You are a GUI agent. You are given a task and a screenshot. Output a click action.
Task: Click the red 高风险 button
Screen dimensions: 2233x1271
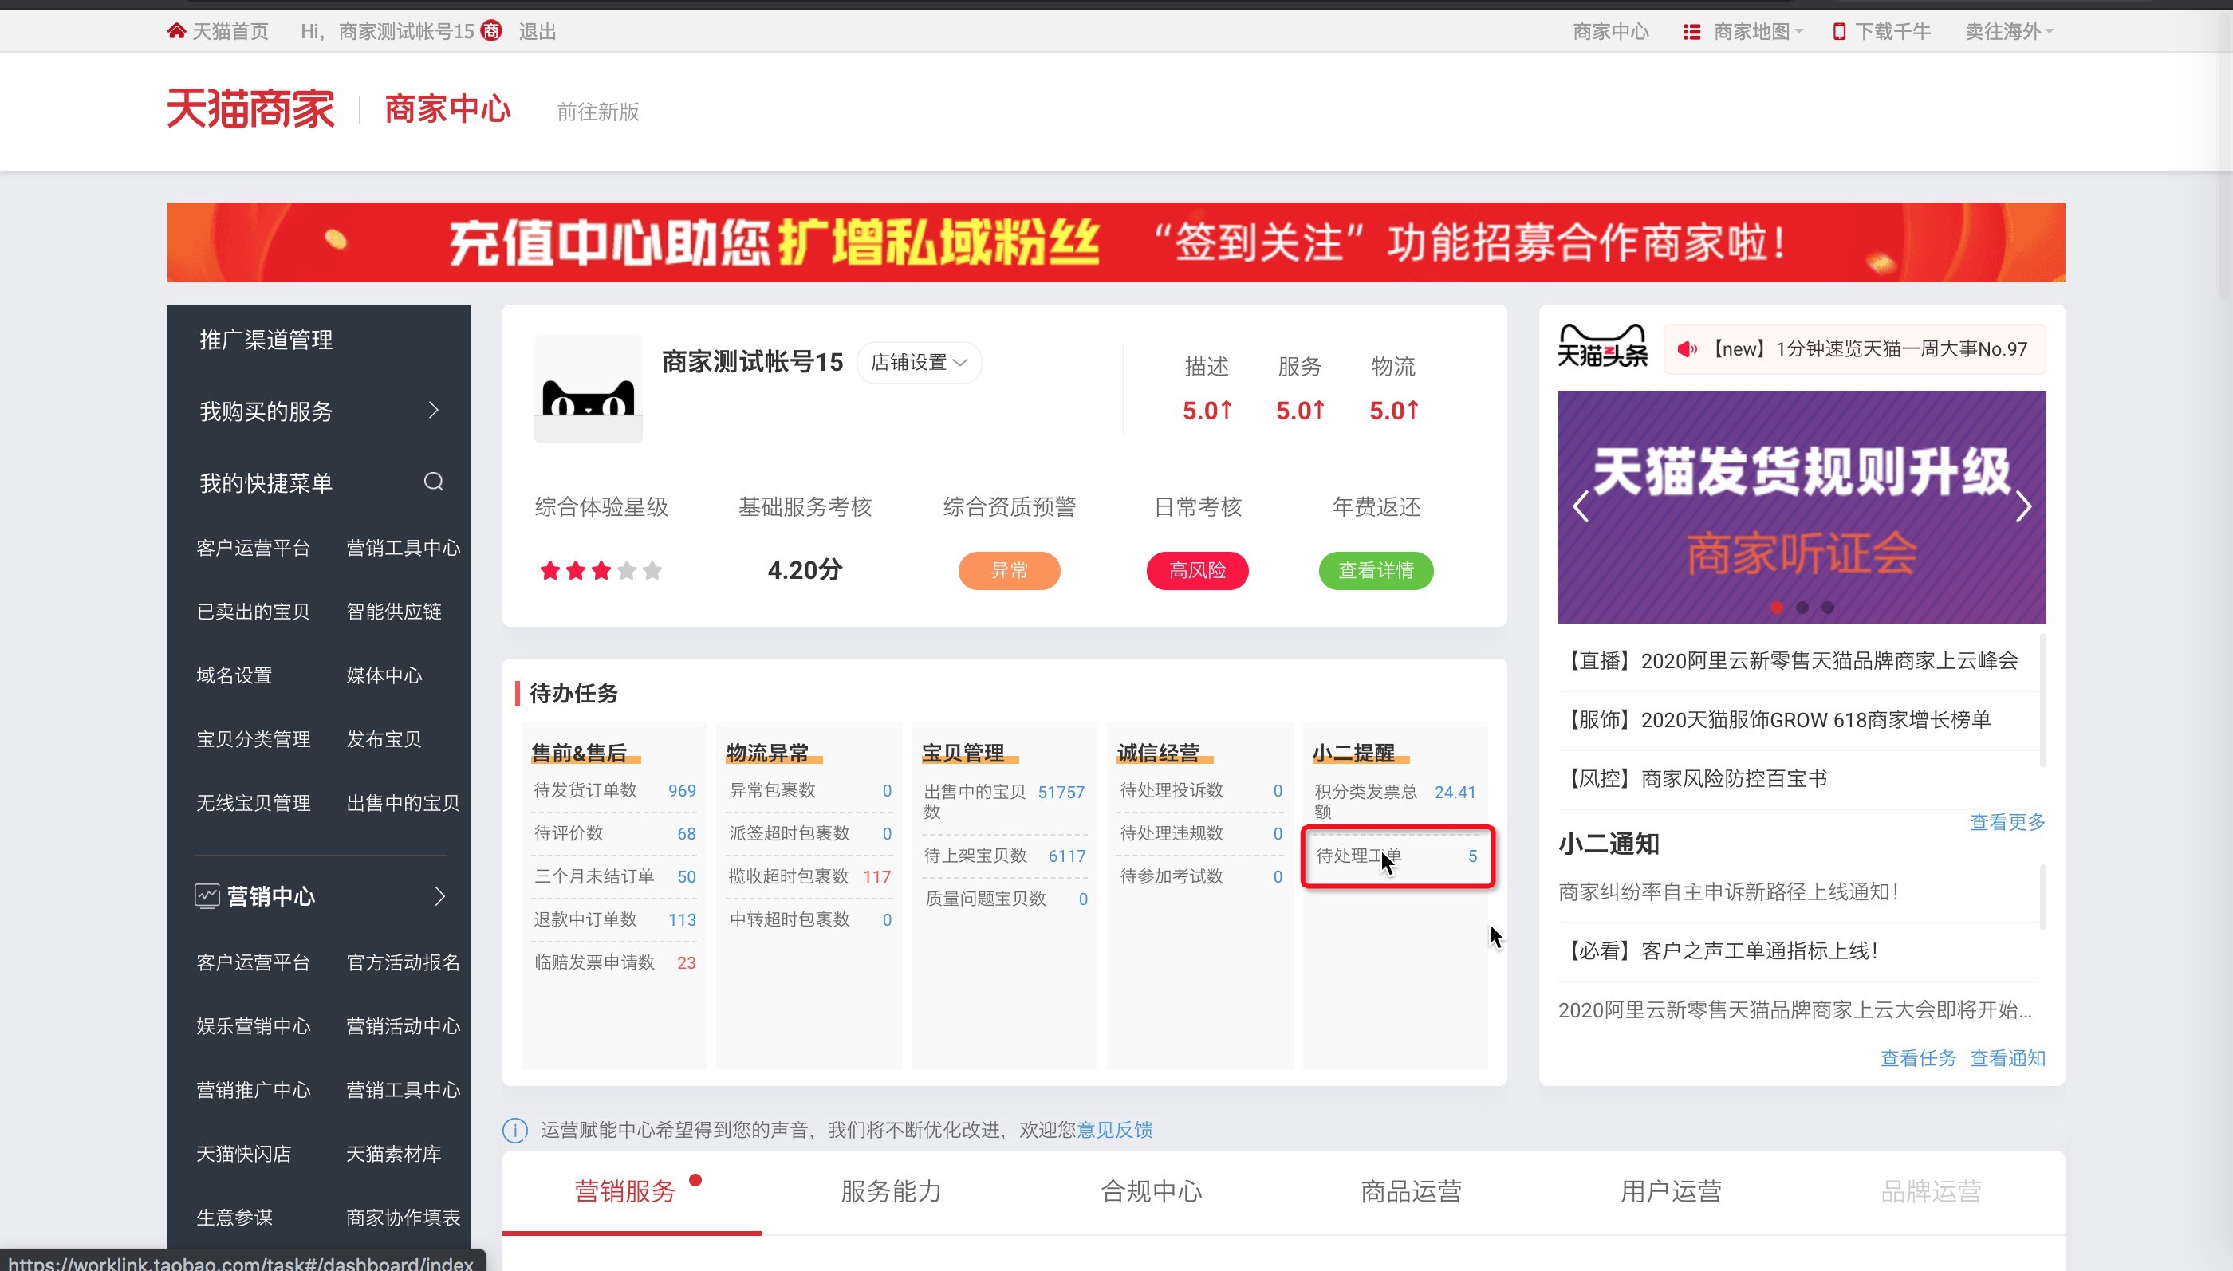[1198, 571]
